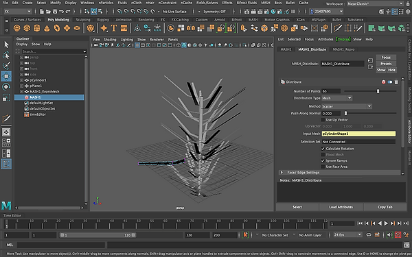Adjust the Push Along Normal slider
This screenshot has height=257, width=412.
[x=346, y=113]
